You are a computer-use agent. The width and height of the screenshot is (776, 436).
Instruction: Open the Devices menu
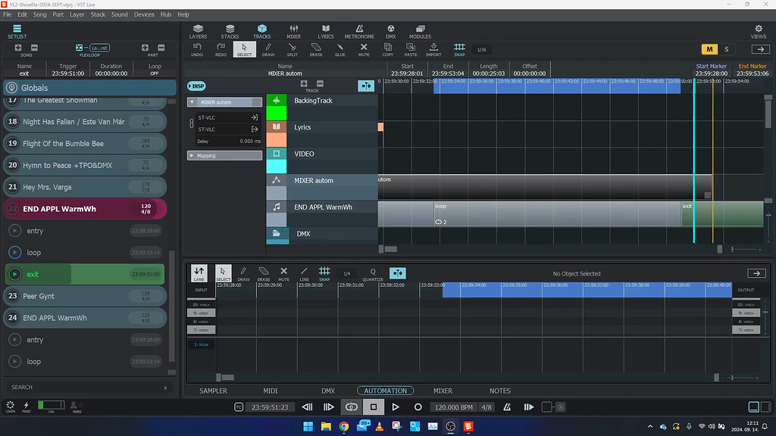(143, 14)
